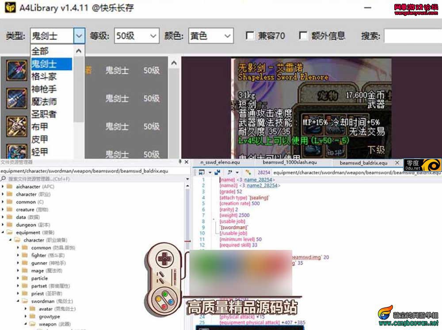Click the A4Library app icon in the title bar

(x=11, y=8)
